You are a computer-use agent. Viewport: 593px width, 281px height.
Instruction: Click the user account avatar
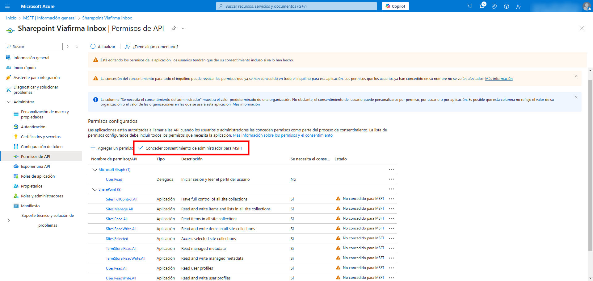click(587, 6)
